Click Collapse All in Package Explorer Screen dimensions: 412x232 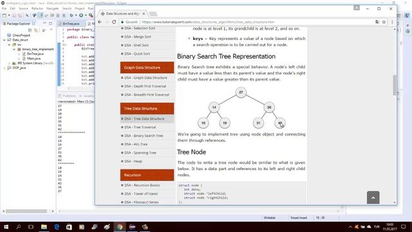point(30,30)
